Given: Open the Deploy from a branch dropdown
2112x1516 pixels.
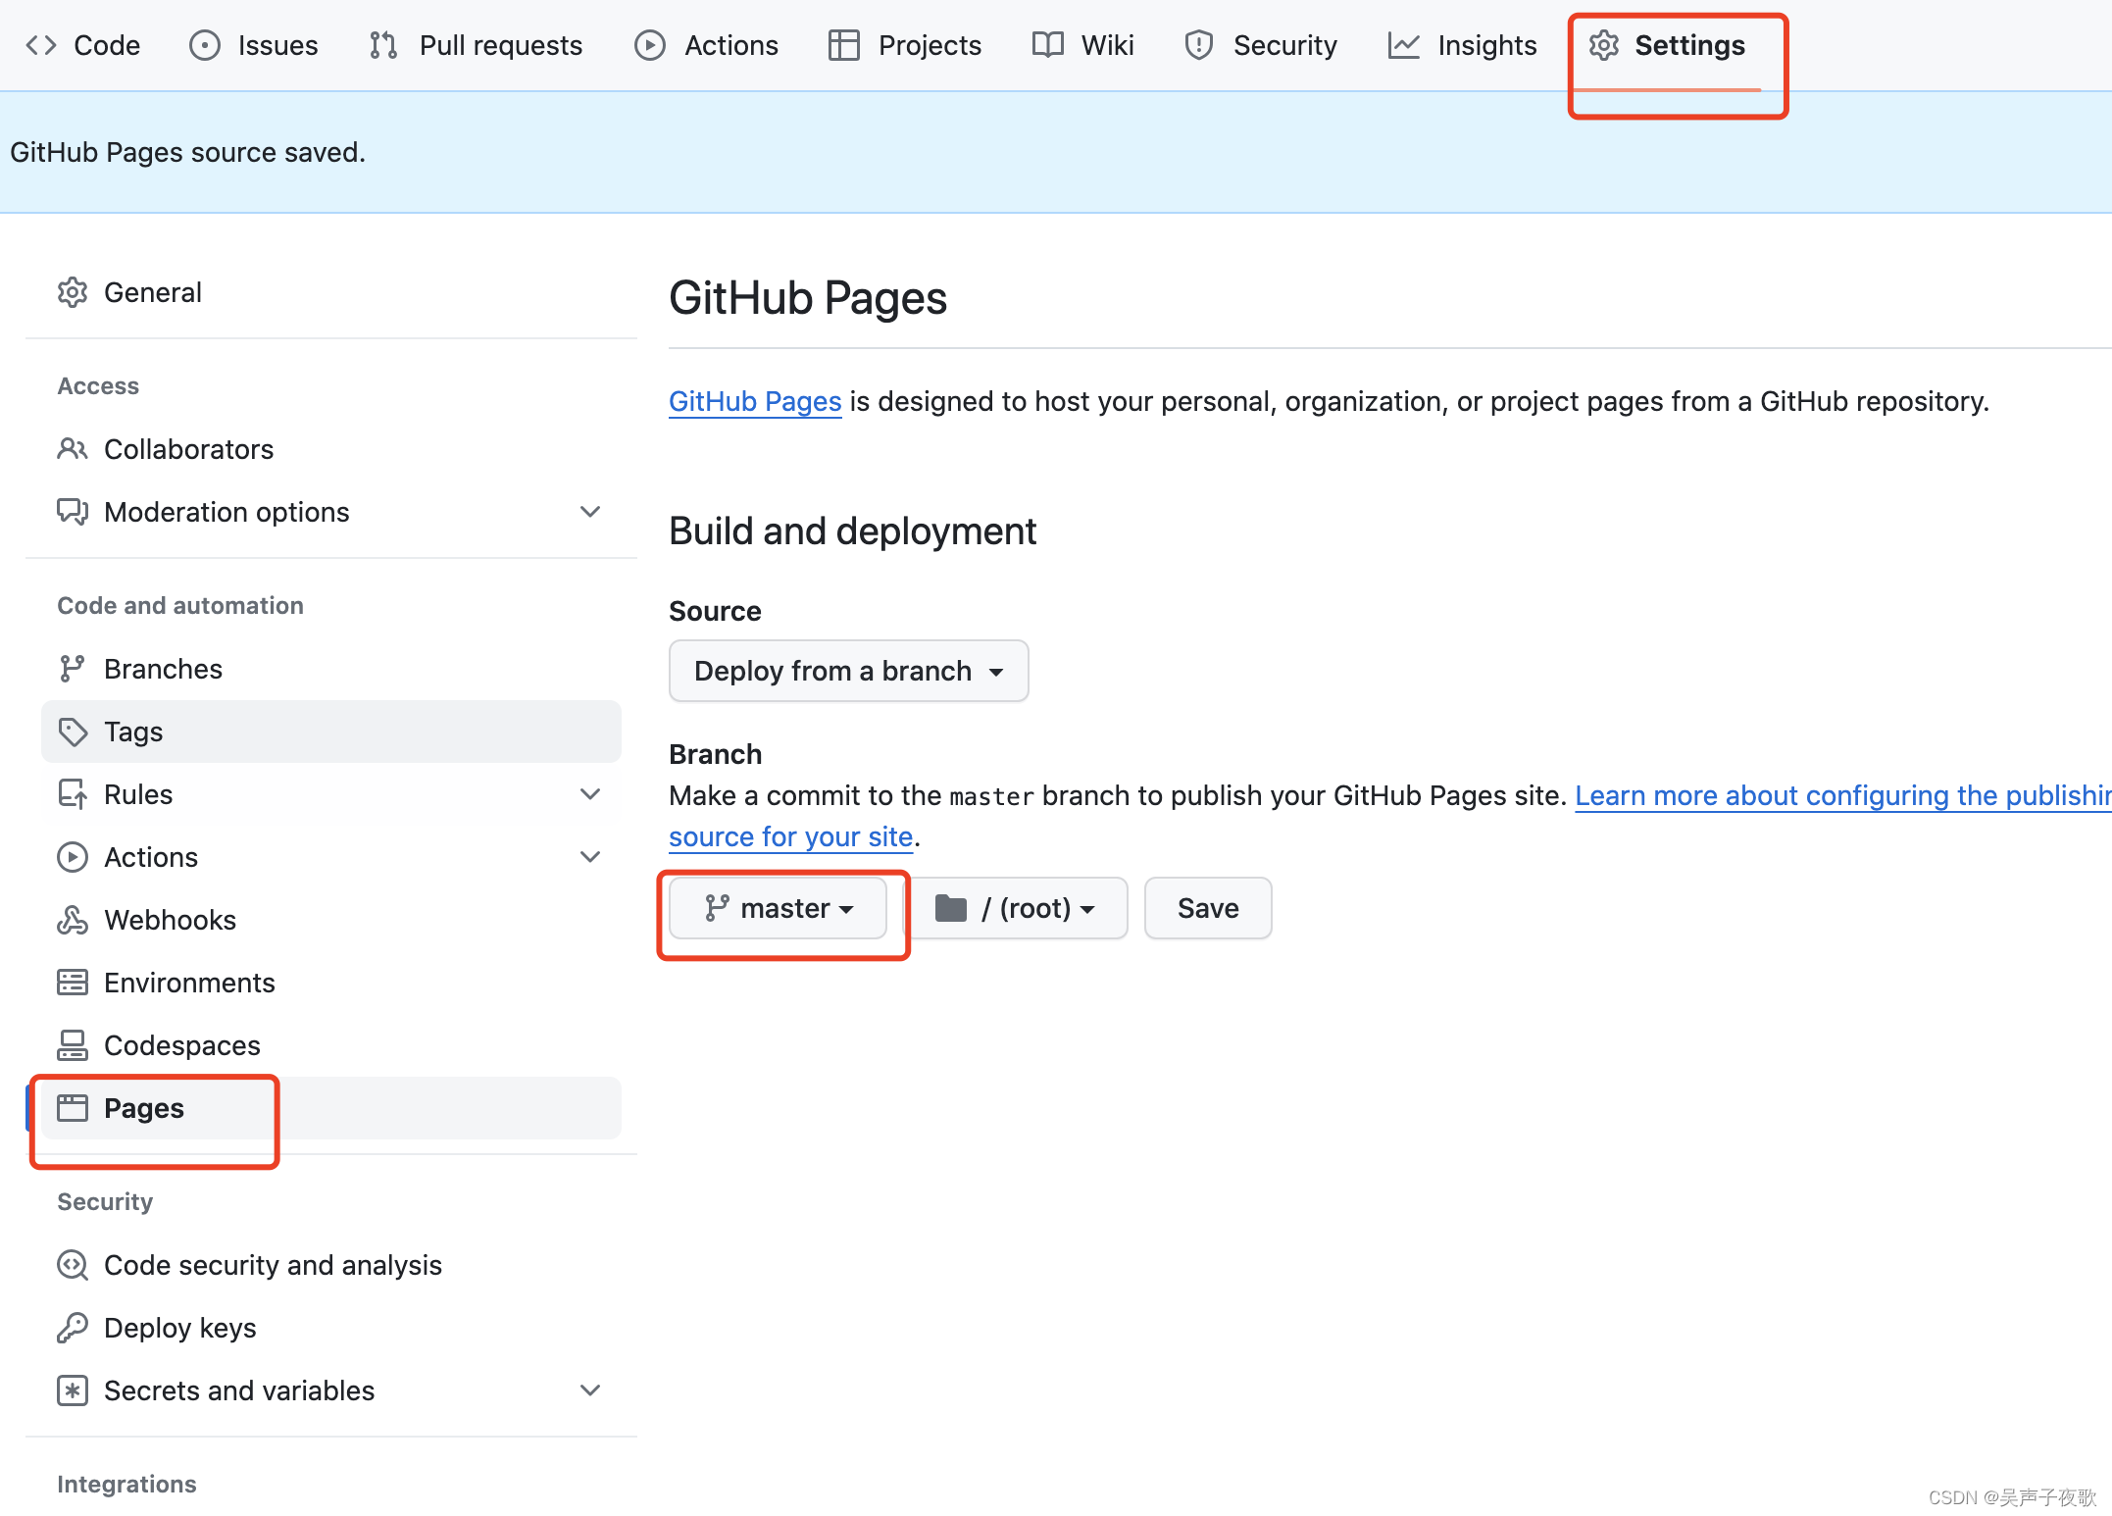Looking at the screenshot, I should pos(849,671).
